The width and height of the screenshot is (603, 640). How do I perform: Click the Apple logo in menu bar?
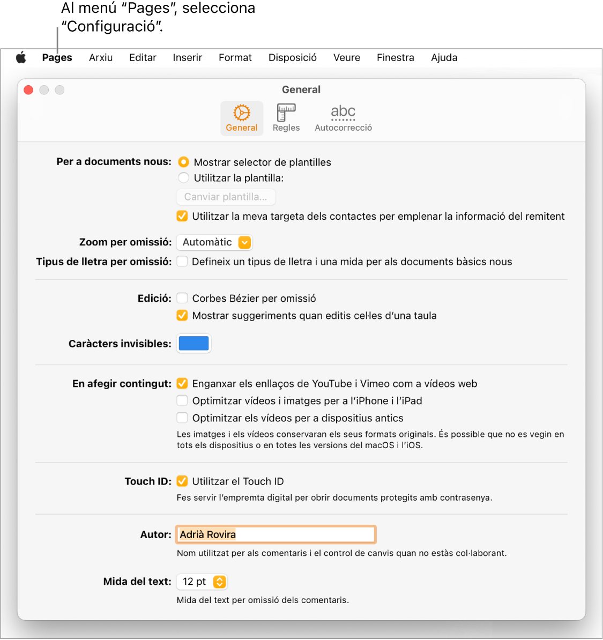tap(21, 57)
